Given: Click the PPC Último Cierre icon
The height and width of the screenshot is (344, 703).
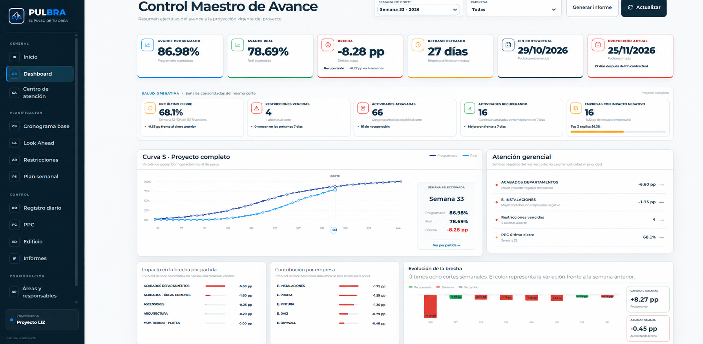Looking at the screenshot, I should [x=150, y=108].
